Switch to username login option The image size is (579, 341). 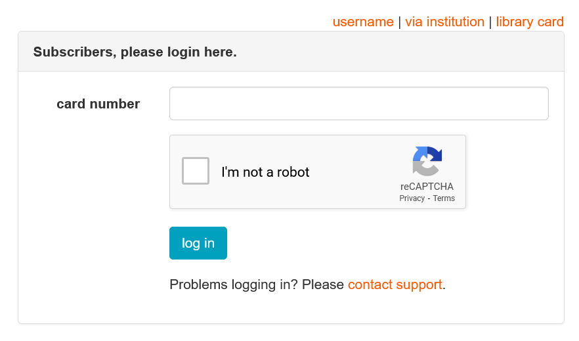(363, 22)
